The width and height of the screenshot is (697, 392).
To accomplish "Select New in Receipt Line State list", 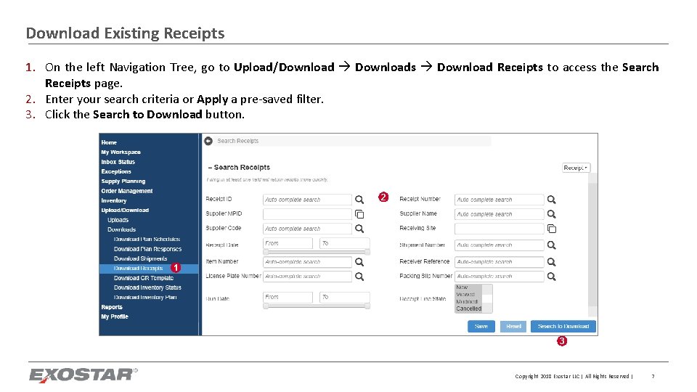I will [x=462, y=287].
